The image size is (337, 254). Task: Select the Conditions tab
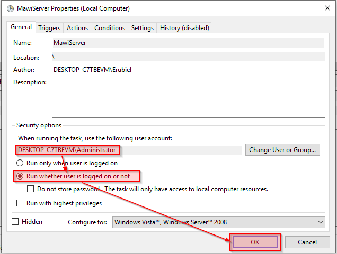110,28
